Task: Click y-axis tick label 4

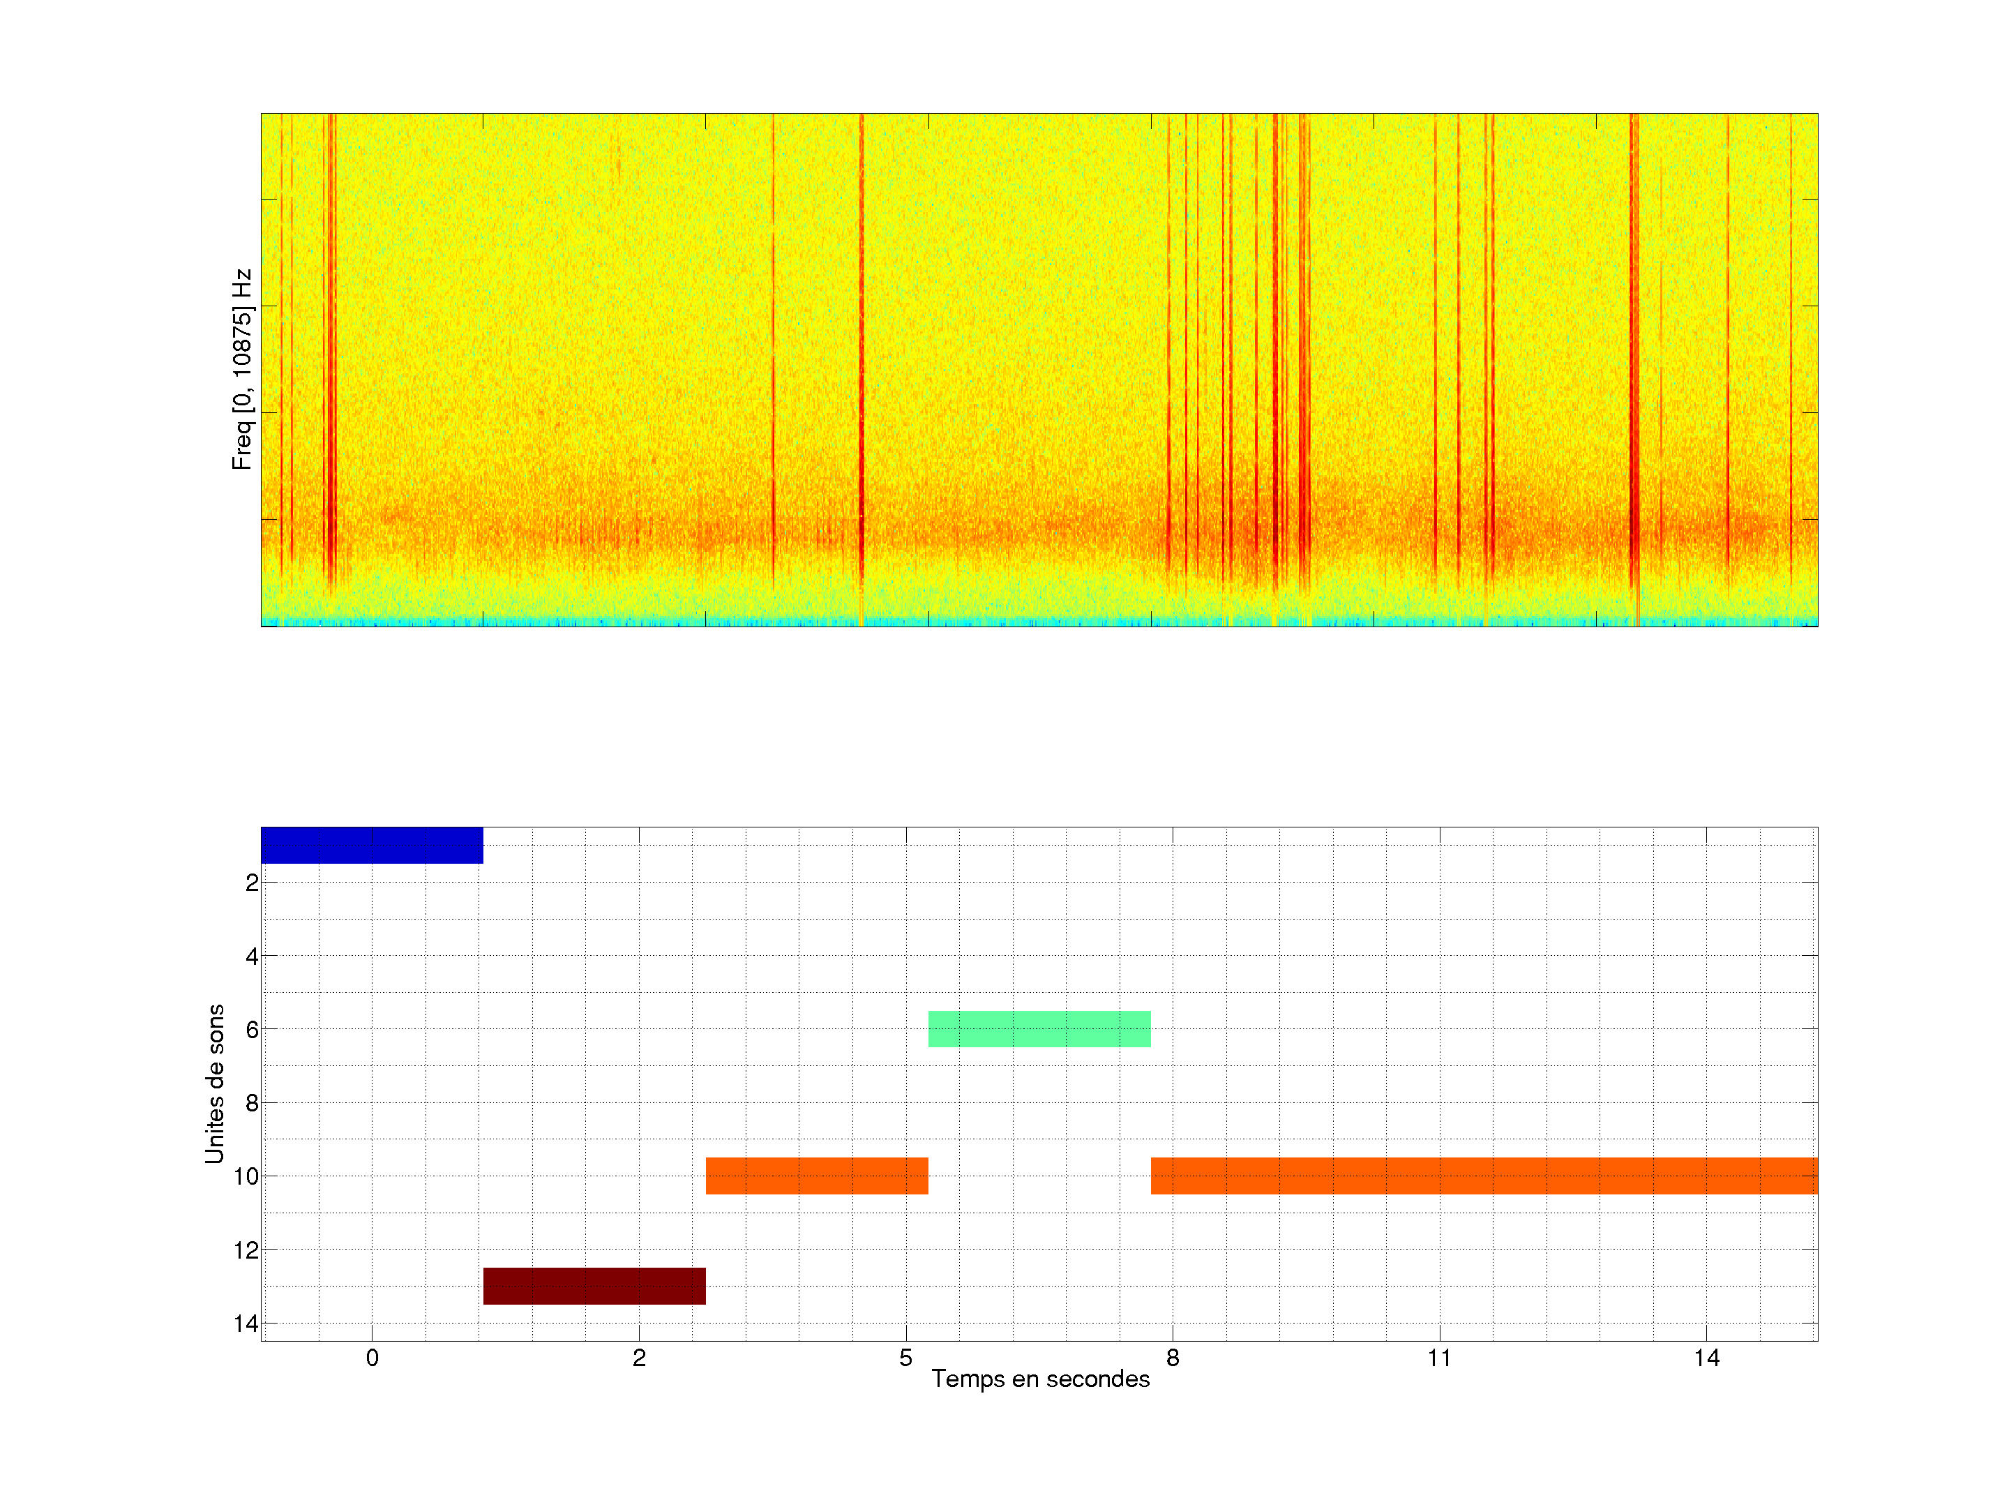Action: click(252, 956)
